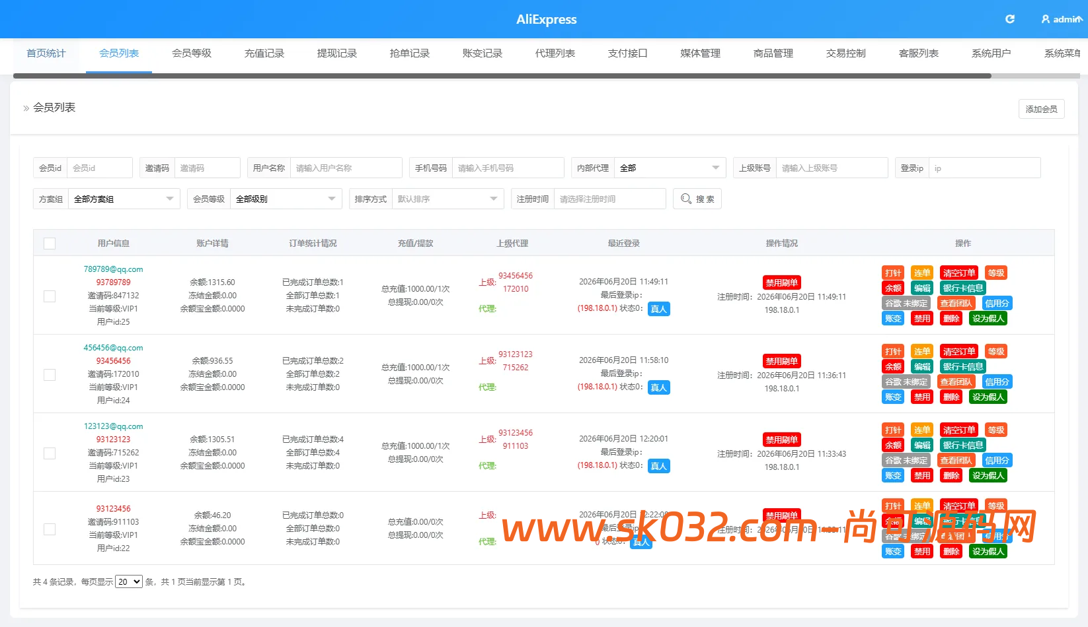This screenshot has height=627, width=1088.
Task: Open the 方案组 dropdown
Action: [124, 199]
